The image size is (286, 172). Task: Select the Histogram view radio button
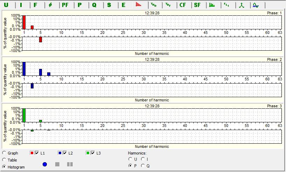coord(4,166)
